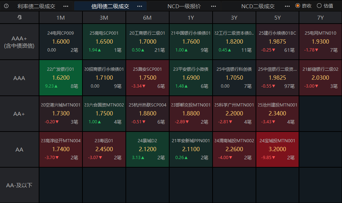Open the 22广发银行01 bright green cell
Screen dimensions: 342x203
pyautogui.click(x=61, y=78)
